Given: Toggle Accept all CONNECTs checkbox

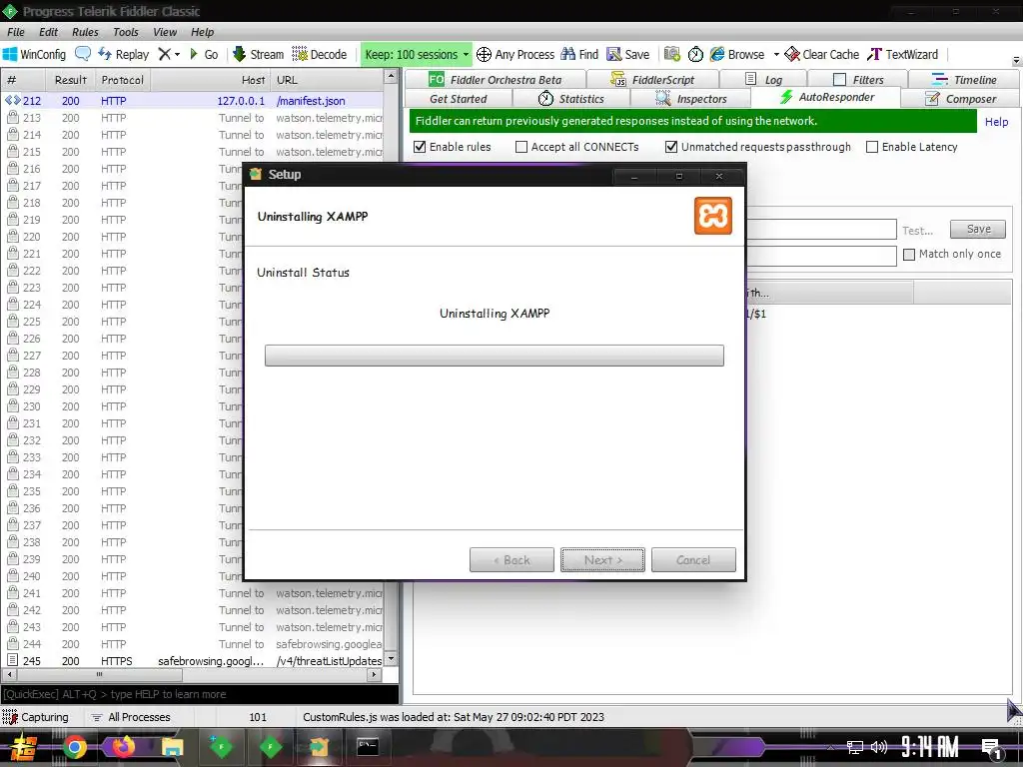Looking at the screenshot, I should pyautogui.click(x=521, y=147).
